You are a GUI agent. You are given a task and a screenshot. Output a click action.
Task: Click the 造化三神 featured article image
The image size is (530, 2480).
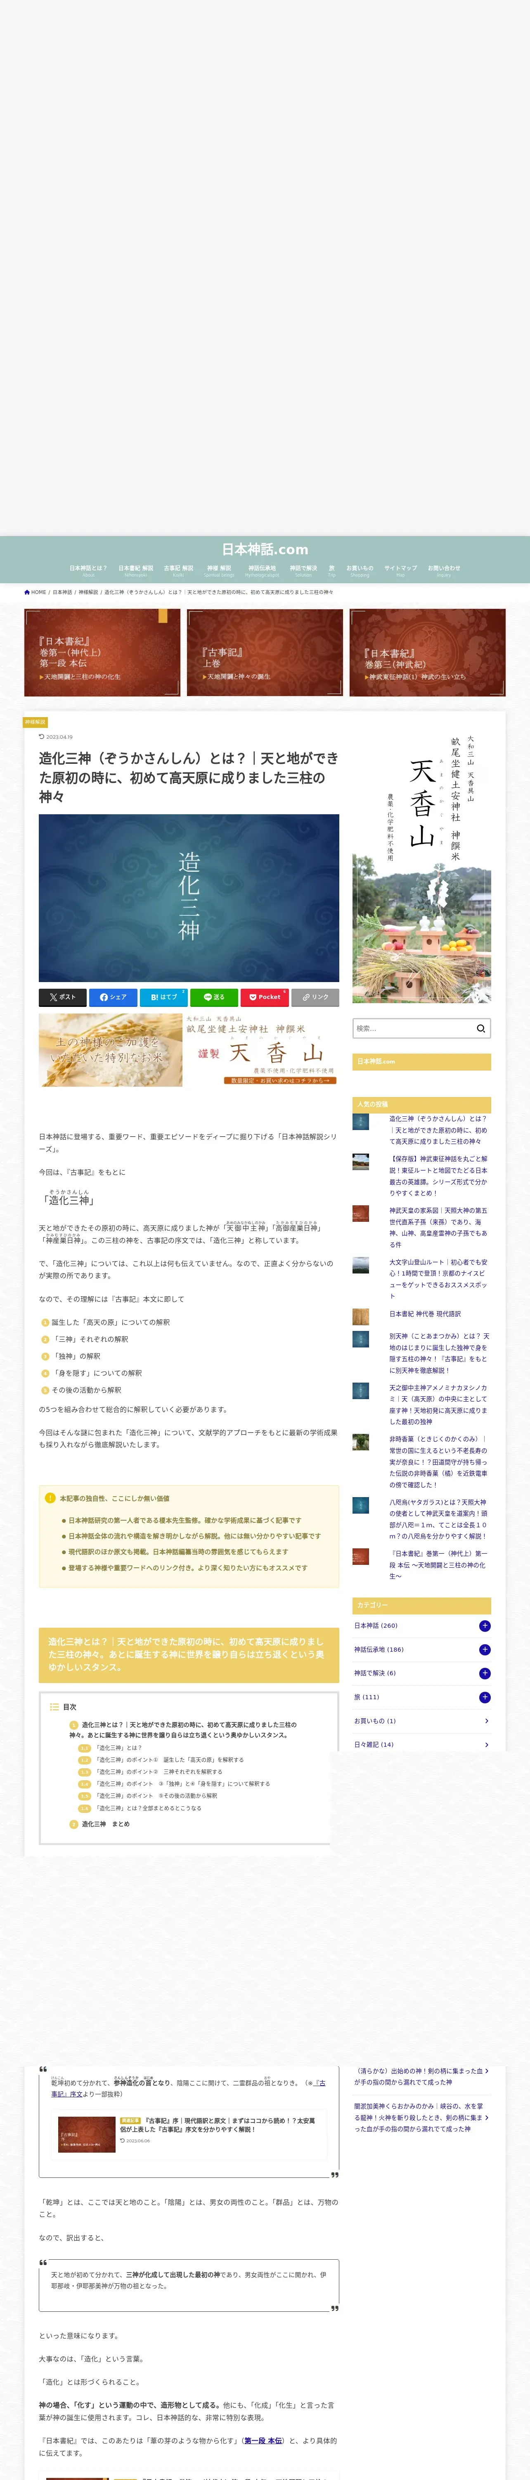coord(189,898)
